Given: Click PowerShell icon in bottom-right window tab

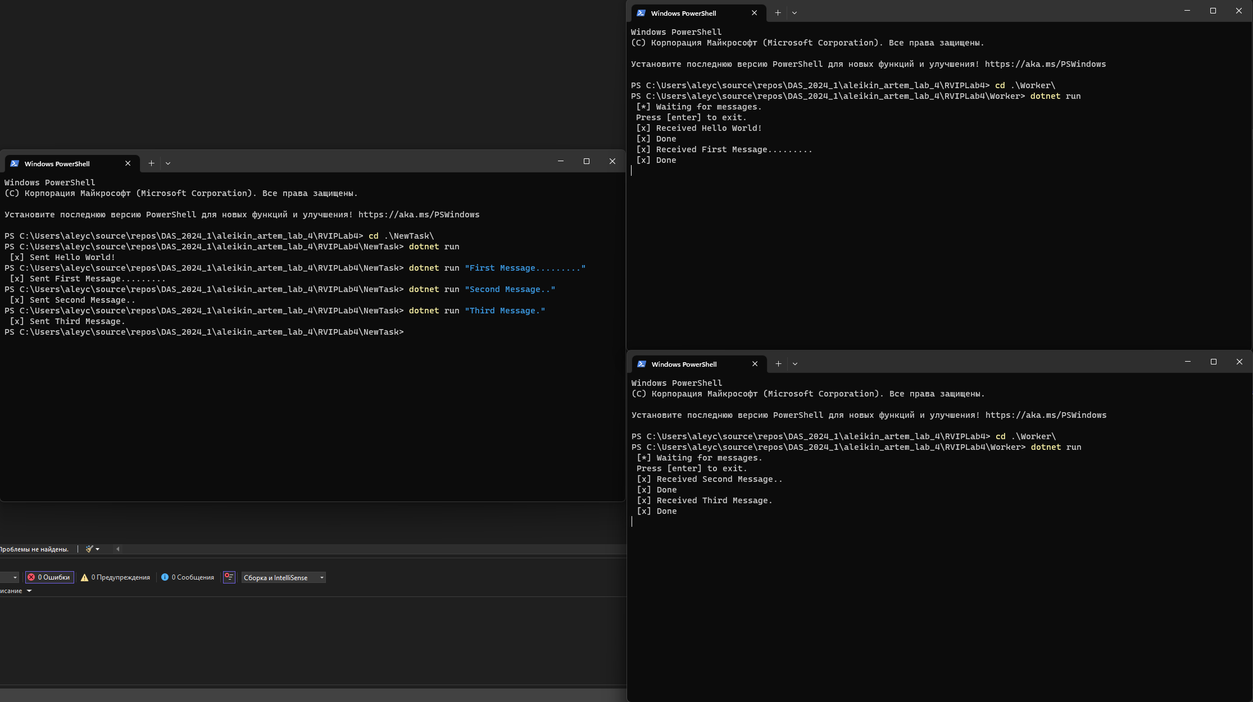Looking at the screenshot, I should point(642,364).
